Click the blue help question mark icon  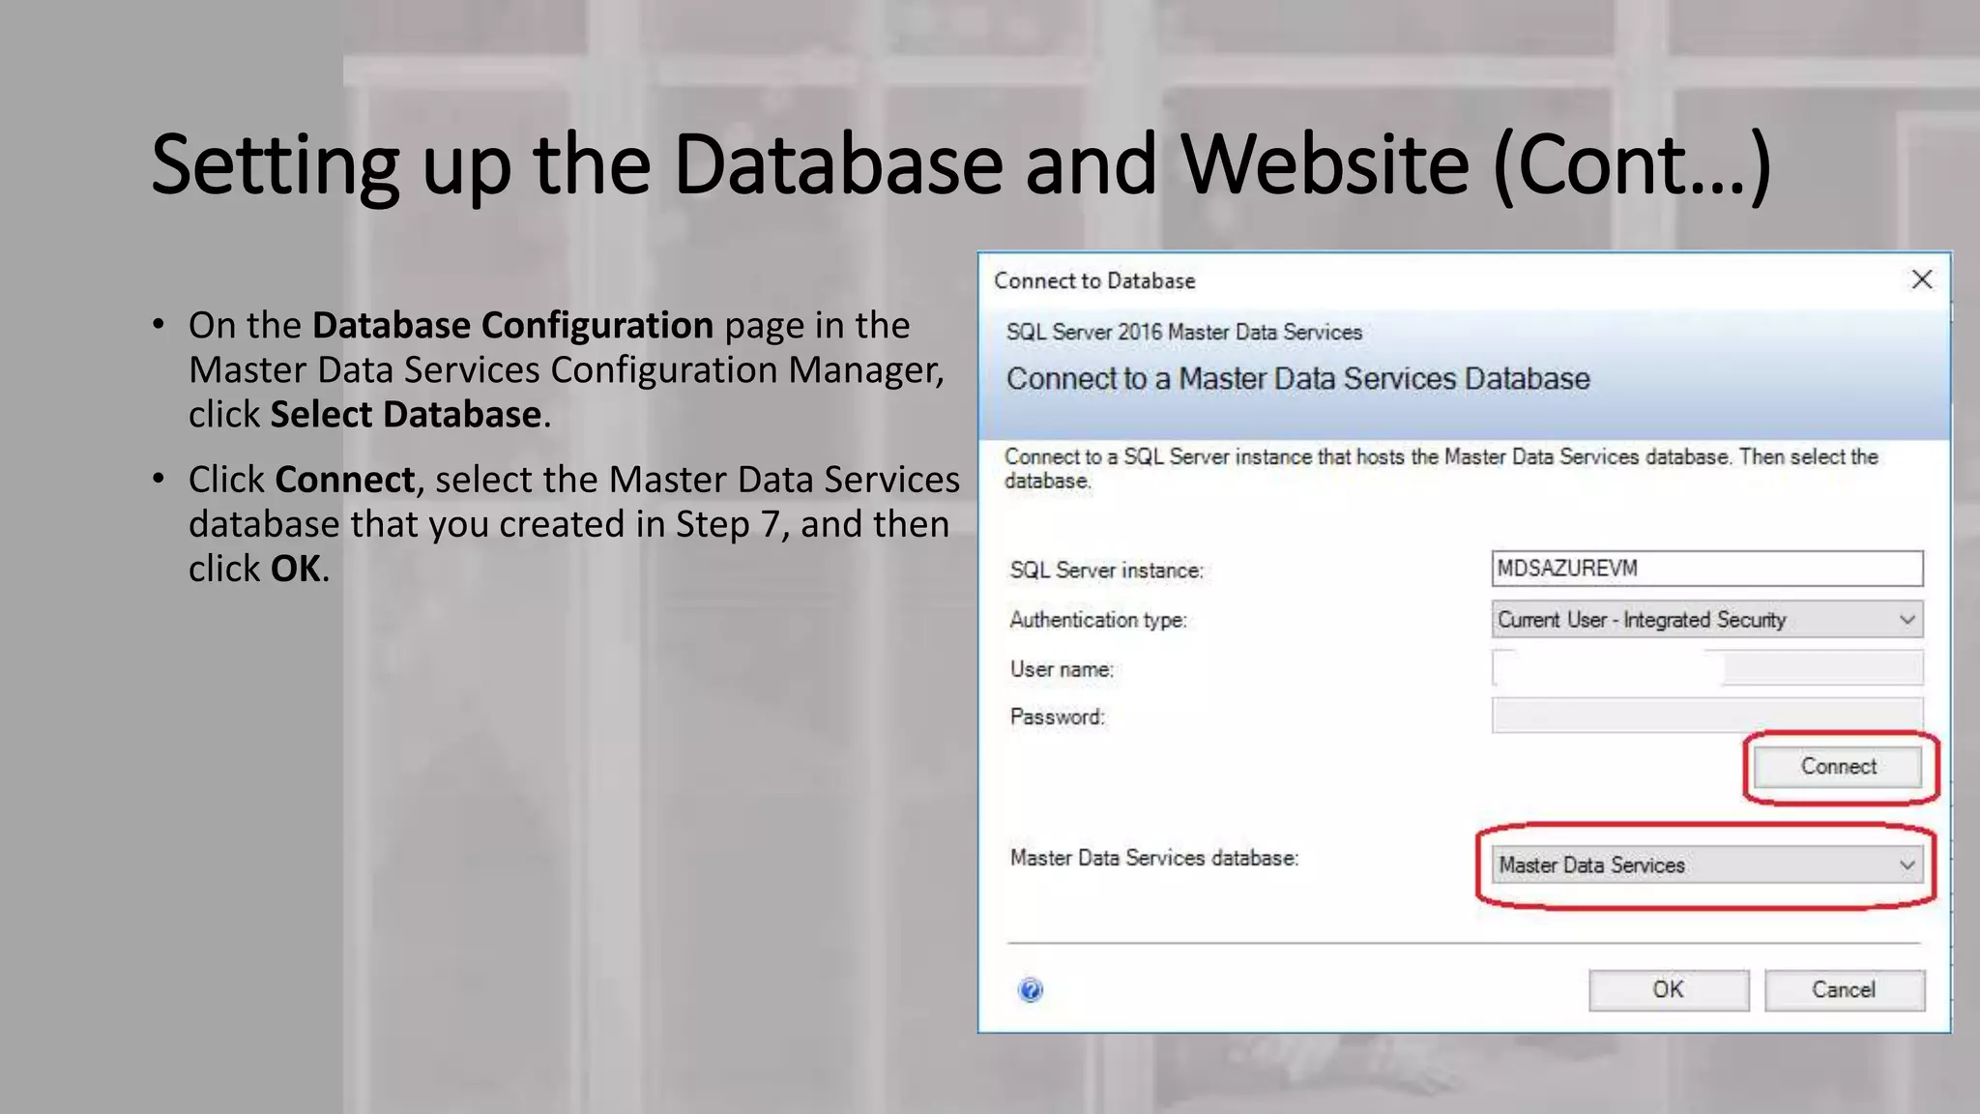pyautogui.click(x=1031, y=989)
